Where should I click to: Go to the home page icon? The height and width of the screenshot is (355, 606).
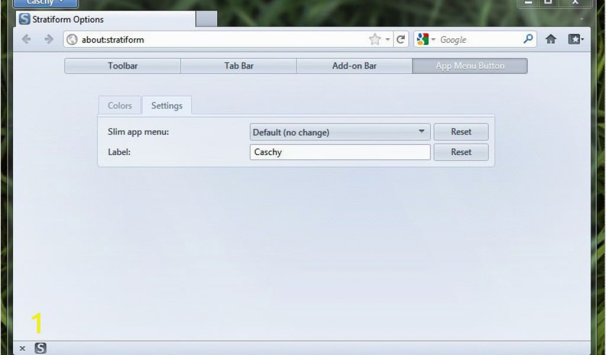pyautogui.click(x=551, y=39)
